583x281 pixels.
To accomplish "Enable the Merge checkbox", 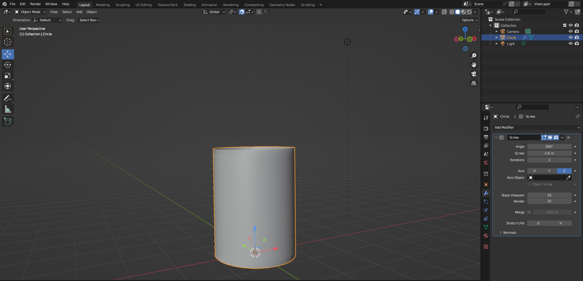I will [x=529, y=212].
